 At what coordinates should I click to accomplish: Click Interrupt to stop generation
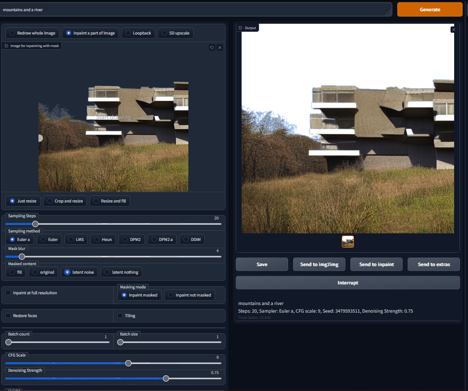click(348, 283)
